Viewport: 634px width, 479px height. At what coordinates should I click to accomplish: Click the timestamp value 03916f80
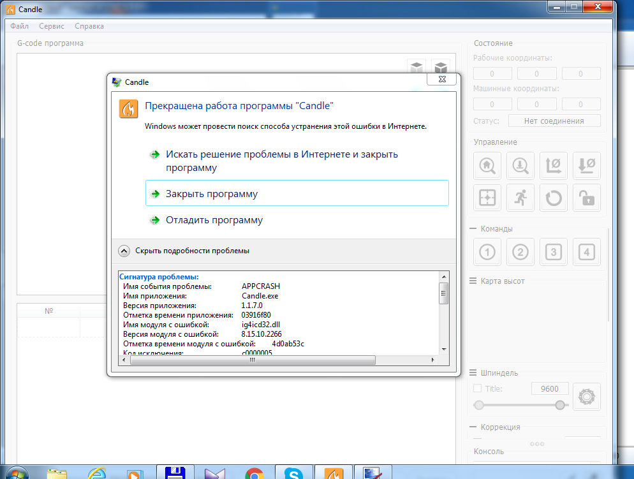[256, 315]
